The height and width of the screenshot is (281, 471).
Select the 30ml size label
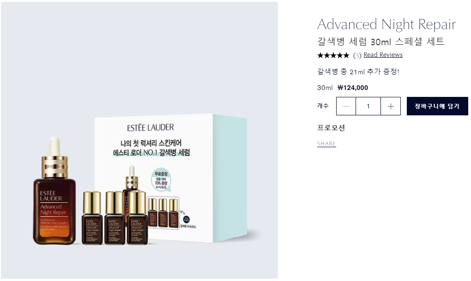[x=325, y=88]
